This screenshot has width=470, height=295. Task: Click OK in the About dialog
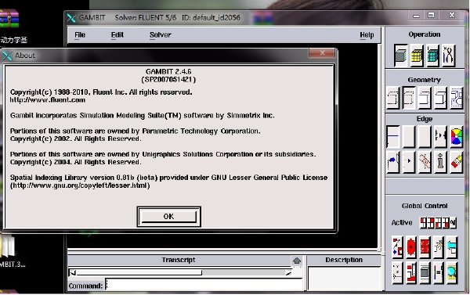tap(168, 217)
